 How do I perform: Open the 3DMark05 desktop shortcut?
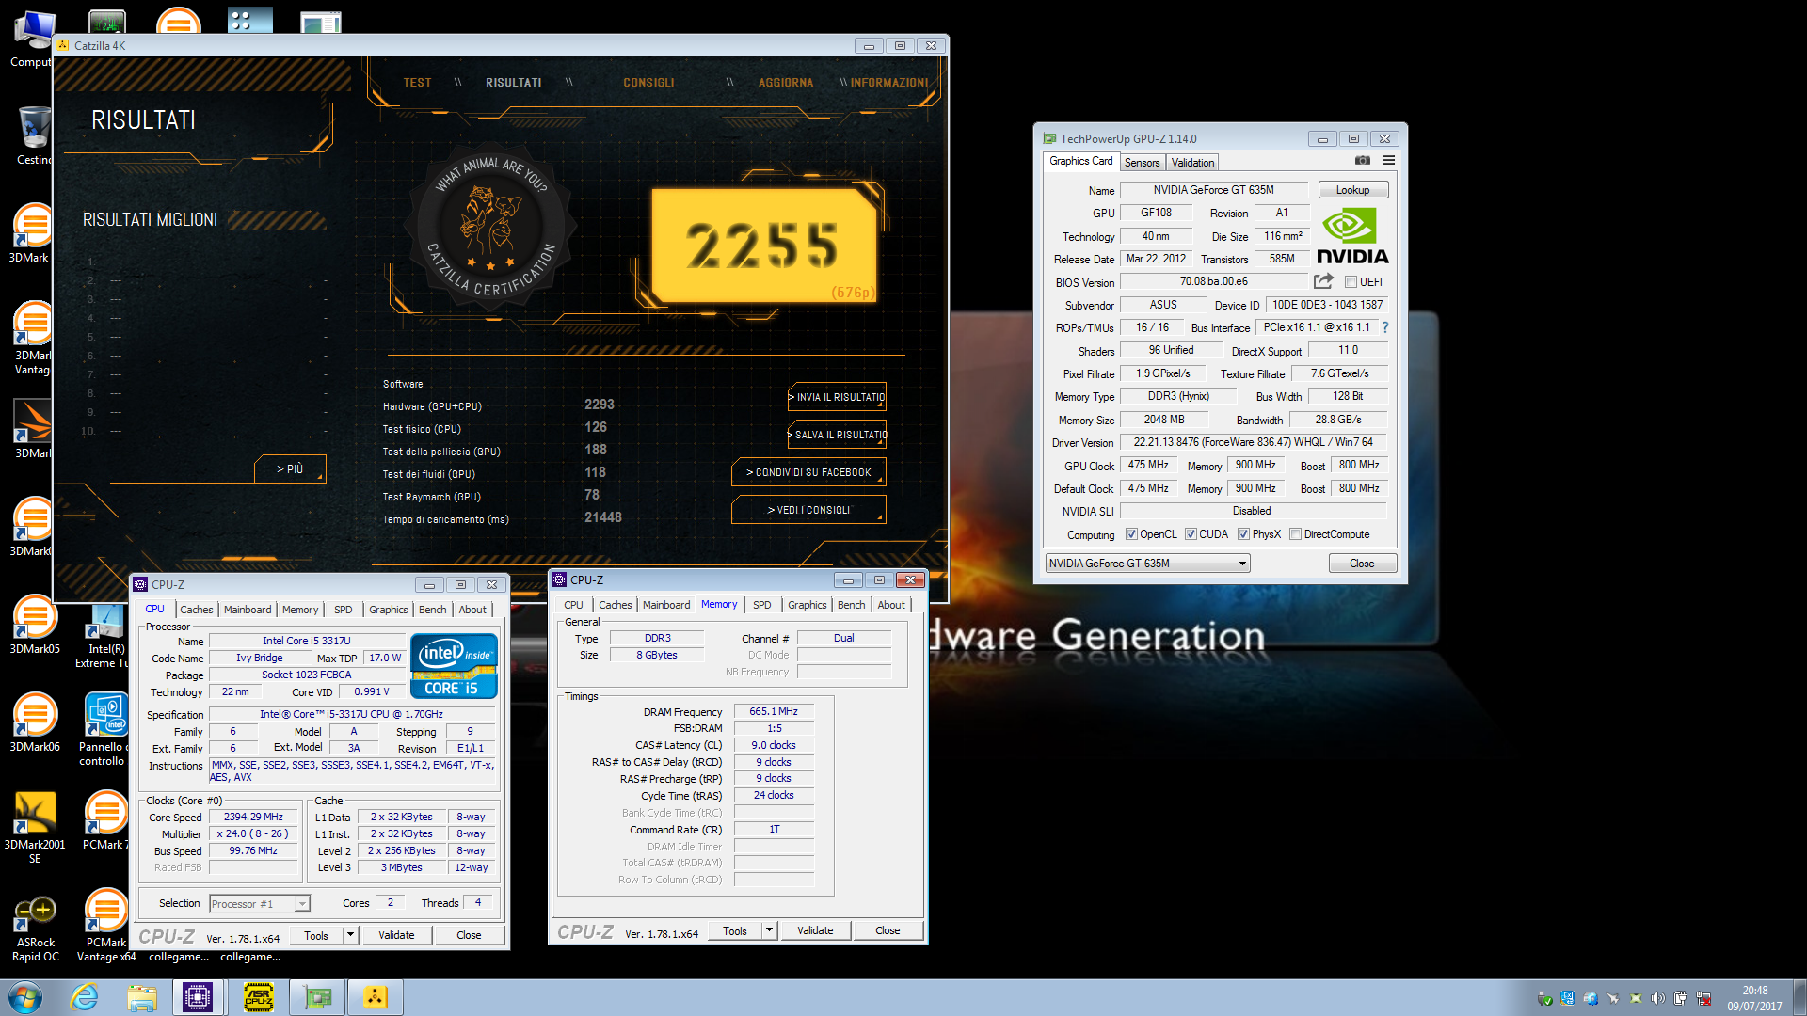(35, 625)
